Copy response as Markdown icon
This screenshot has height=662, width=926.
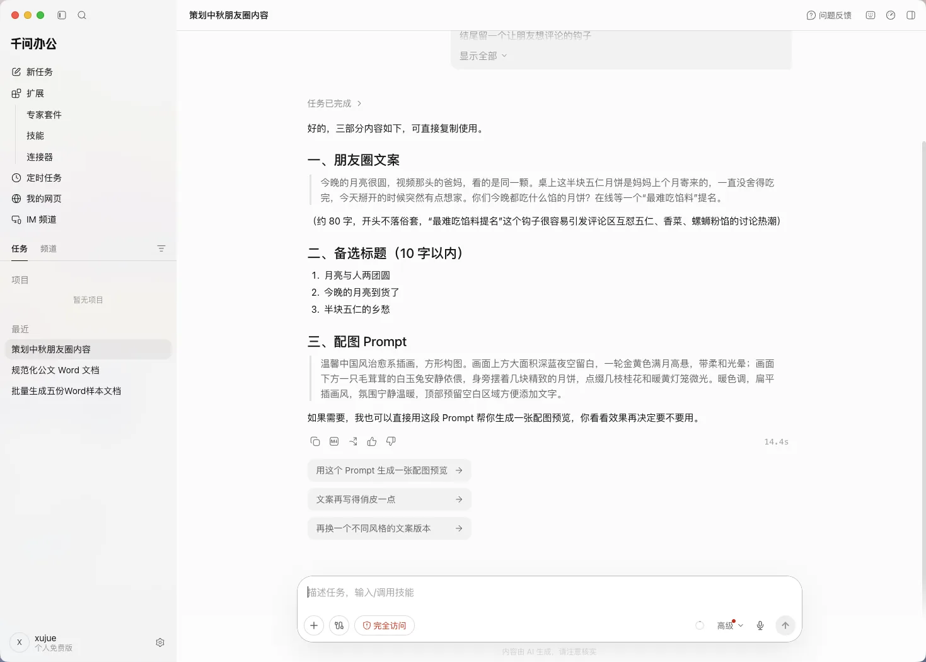click(334, 441)
